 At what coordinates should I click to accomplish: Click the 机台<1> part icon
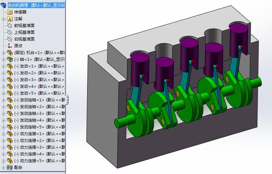coord(10,53)
